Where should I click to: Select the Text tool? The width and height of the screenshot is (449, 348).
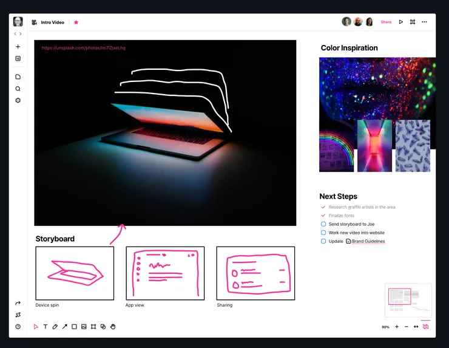pyautogui.click(x=46, y=327)
